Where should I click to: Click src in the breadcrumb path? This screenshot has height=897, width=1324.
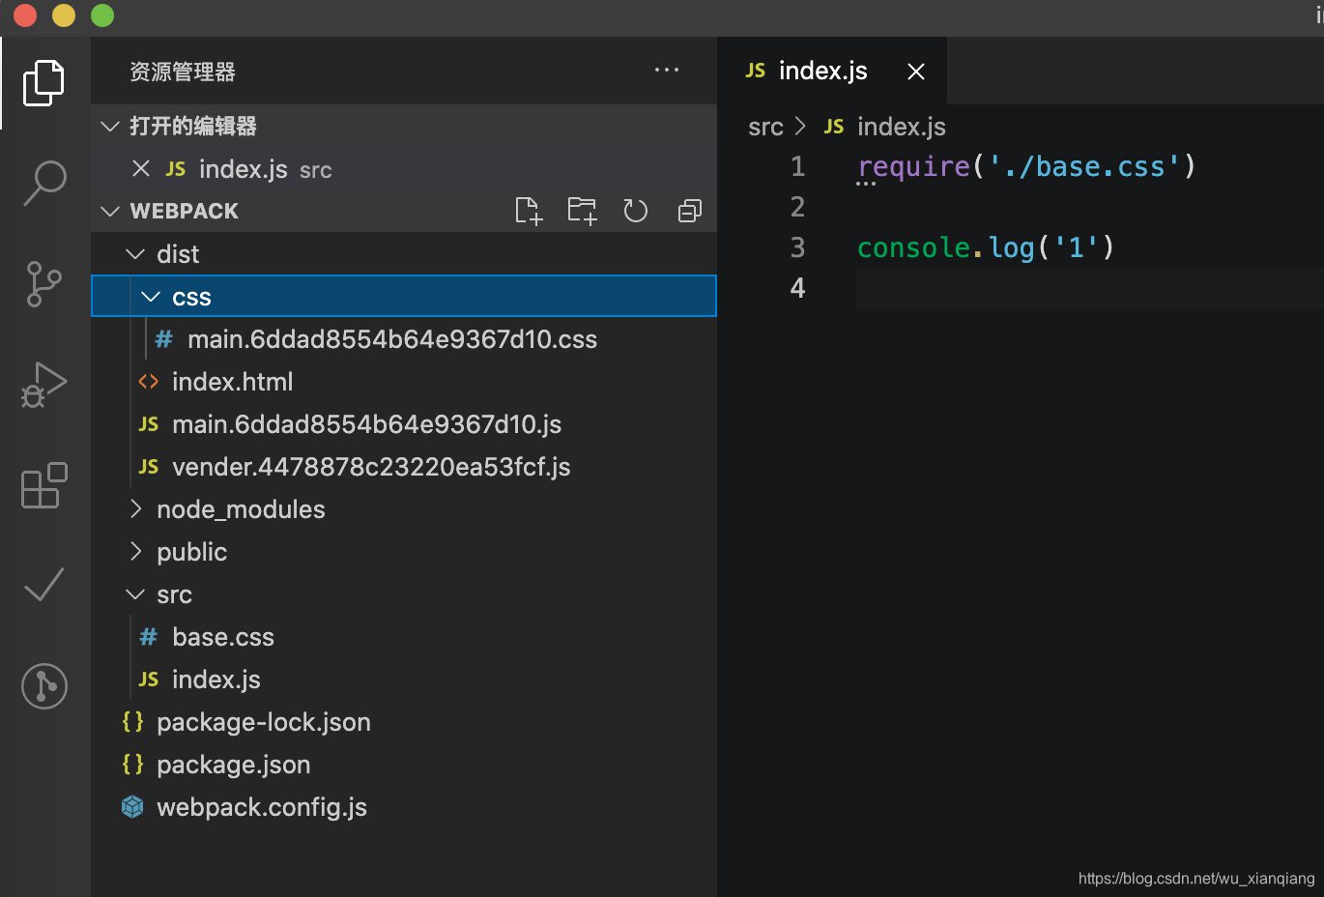point(765,127)
